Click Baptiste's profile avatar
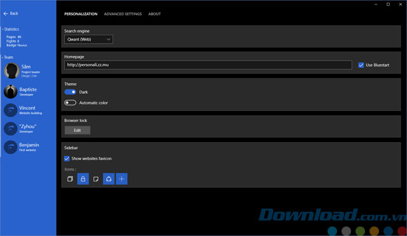 coord(11,91)
